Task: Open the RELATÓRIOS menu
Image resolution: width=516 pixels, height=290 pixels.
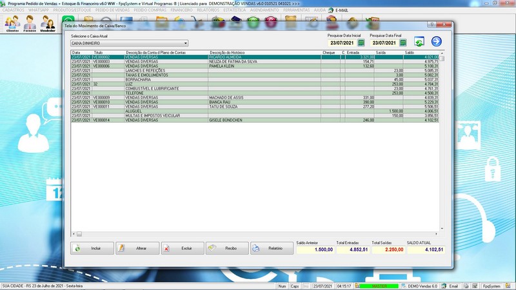Action: pyautogui.click(x=208, y=10)
